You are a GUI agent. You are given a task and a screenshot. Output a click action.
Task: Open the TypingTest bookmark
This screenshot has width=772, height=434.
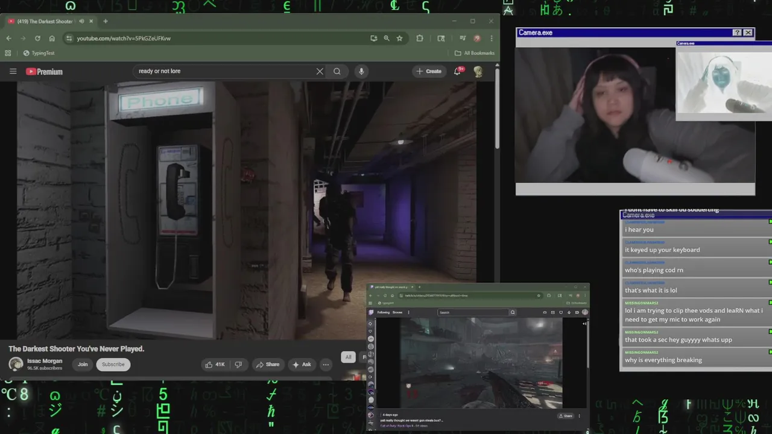coord(39,53)
